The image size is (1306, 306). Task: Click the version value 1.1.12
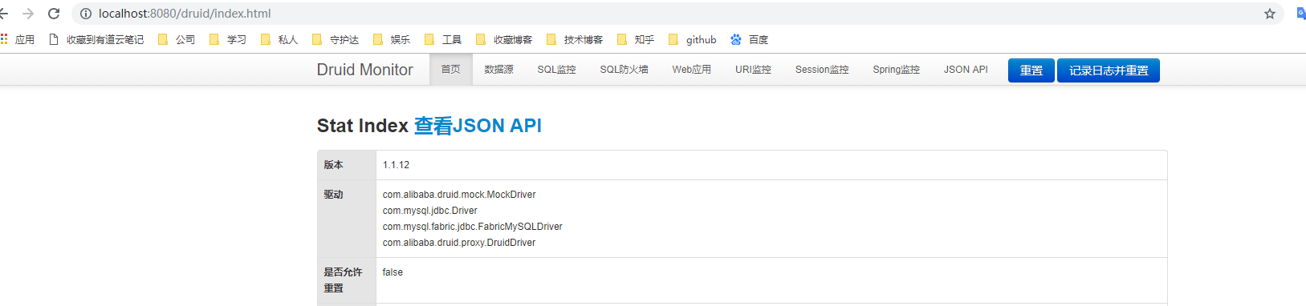[396, 165]
